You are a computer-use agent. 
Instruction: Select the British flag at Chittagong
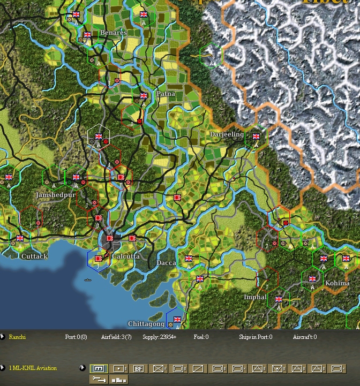(177, 320)
